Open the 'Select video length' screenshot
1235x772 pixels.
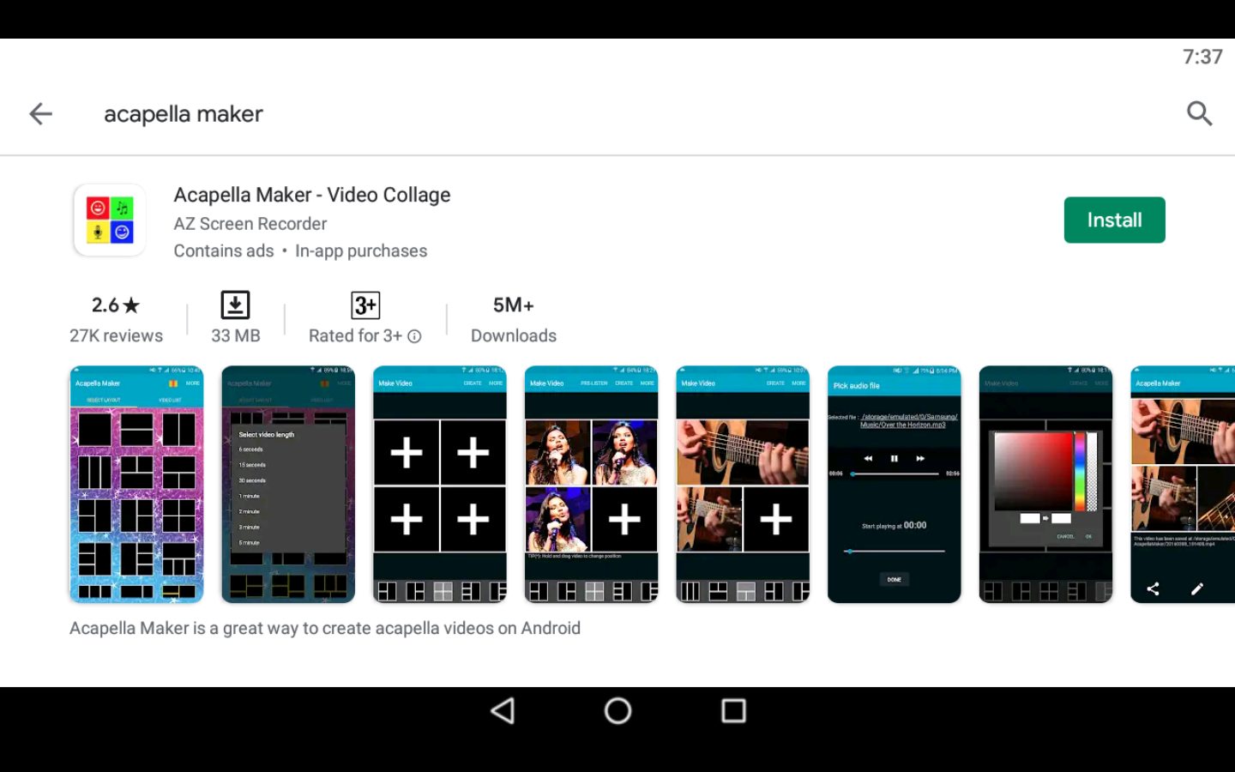click(288, 485)
